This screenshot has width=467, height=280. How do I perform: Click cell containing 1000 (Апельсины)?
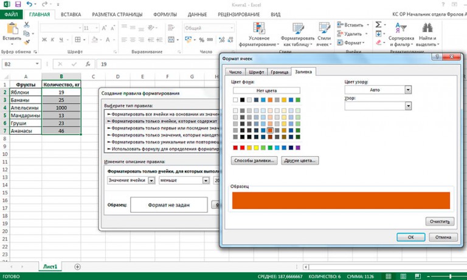(x=61, y=108)
